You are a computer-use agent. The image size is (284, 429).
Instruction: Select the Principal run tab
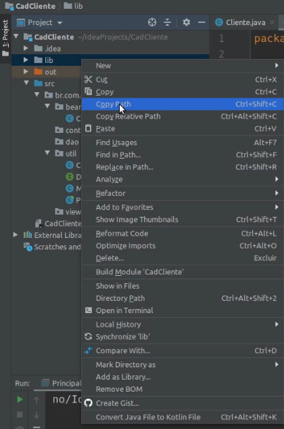pos(62,384)
